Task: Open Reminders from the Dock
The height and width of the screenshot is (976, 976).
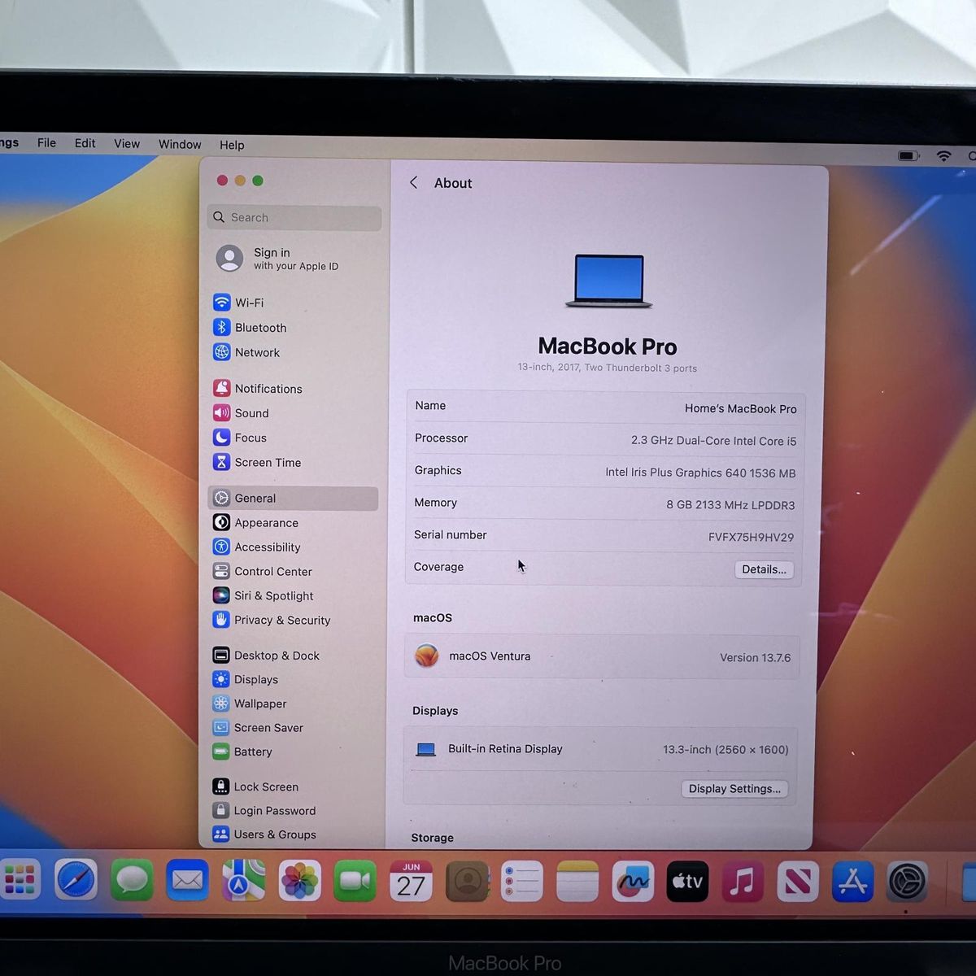Action: tap(521, 881)
